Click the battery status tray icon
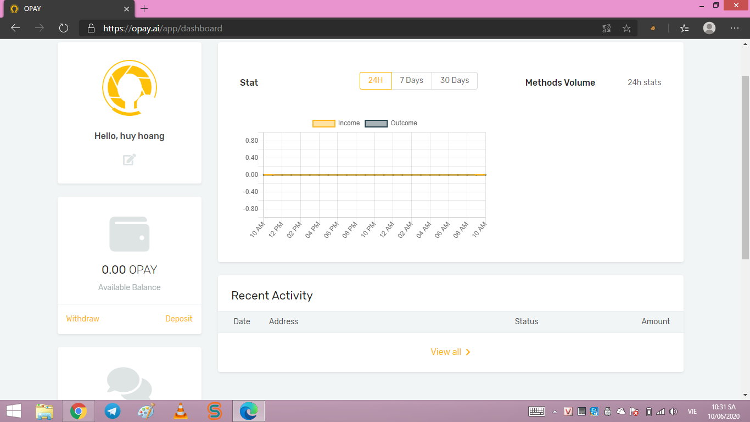The height and width of the screenshot is (422, 750). (x=648, y=411)
